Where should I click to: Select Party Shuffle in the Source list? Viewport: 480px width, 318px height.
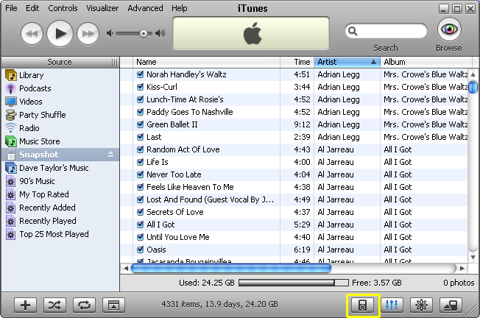click(x=60, y=115)
